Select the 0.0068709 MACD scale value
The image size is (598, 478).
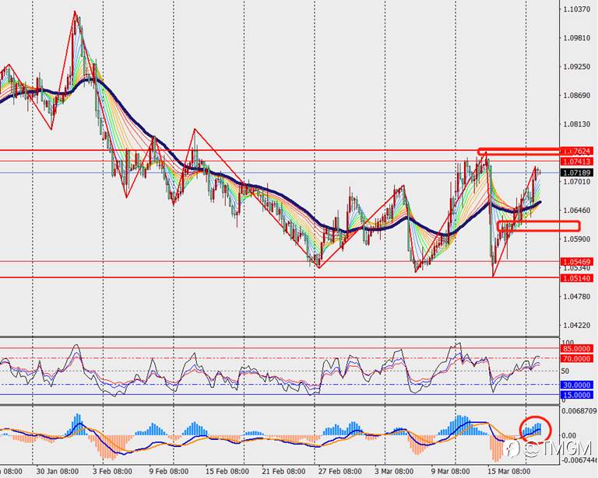click(579, 411)
